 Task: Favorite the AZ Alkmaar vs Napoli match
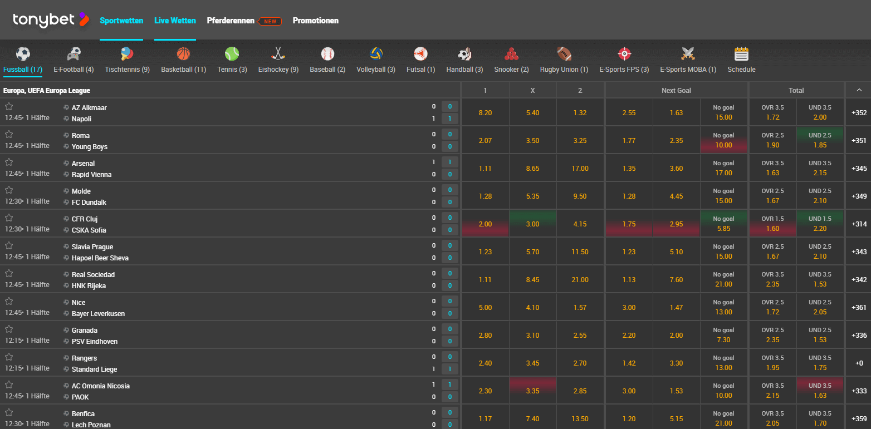point(9,107)
